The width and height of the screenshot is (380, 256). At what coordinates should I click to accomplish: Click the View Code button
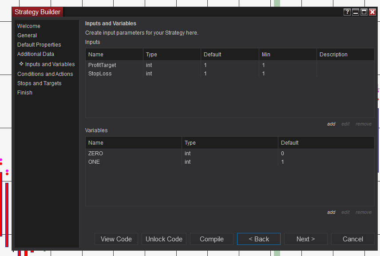(x=116, y=239)
